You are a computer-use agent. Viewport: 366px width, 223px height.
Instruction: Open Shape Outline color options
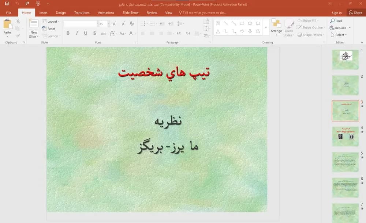pyautogui.click(x=311, y=27)
